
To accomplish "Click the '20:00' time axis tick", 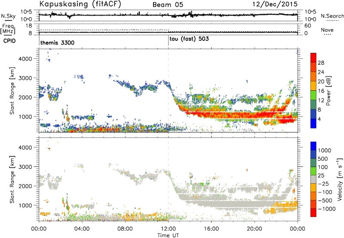I will pyautogui.click(x=255, y=229).
